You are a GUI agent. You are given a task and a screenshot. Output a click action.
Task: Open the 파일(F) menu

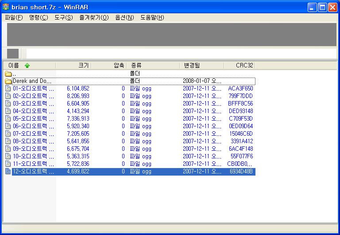pos(14,18)
